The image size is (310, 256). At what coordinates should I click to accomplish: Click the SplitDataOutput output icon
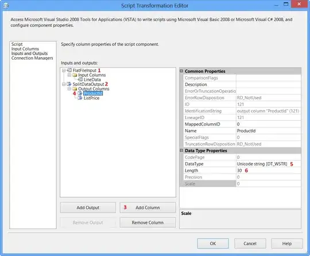[x=69, y=84]
